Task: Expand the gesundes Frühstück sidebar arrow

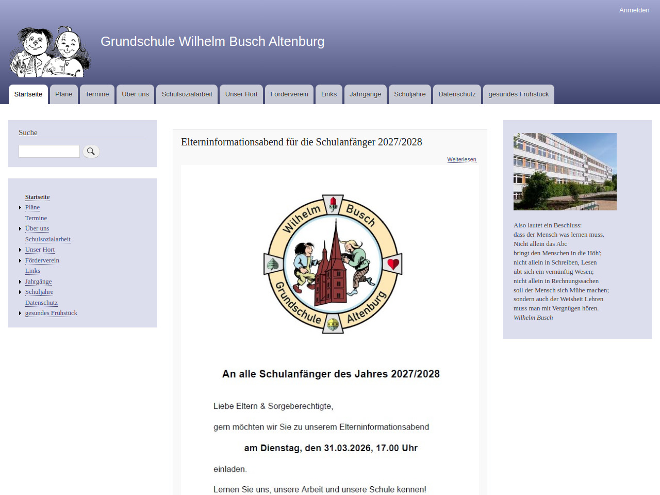Action: [x=20, y=313]
